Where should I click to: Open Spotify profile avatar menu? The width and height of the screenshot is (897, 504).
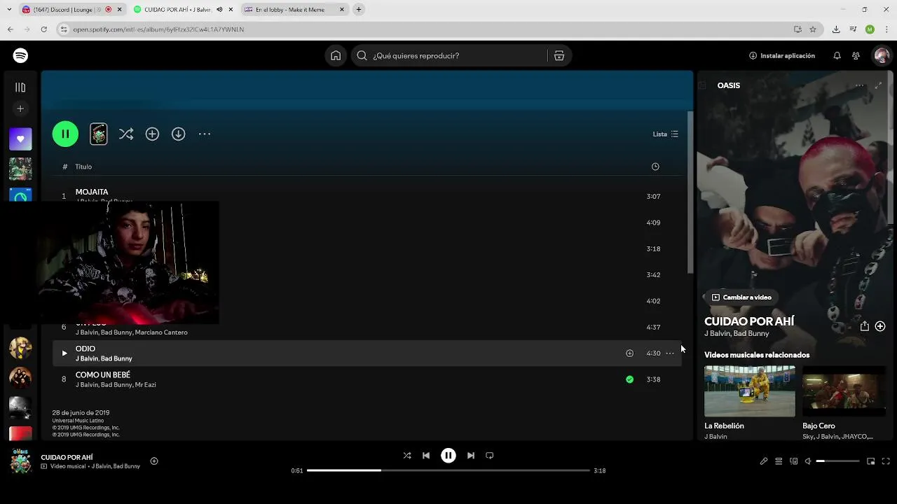click(882, 55)
